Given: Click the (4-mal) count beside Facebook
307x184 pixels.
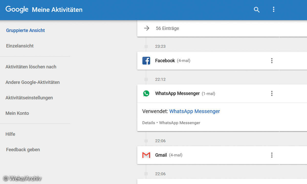Looking at the screenshot, I should (x=184, y=61).
